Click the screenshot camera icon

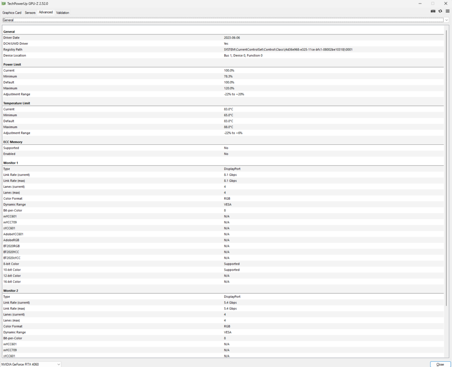[x=433, y=11]
